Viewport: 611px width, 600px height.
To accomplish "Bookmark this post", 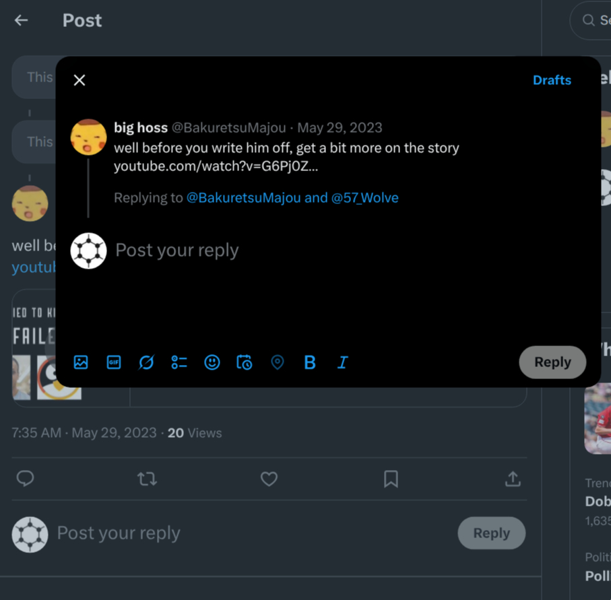I will 391,479.
